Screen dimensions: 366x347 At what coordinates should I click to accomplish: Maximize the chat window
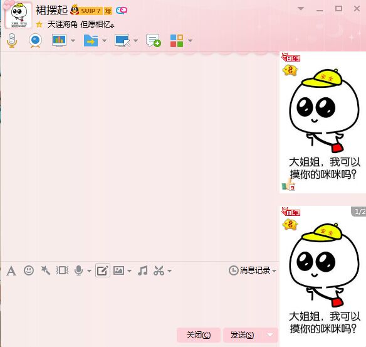click(x=338, y=9)
